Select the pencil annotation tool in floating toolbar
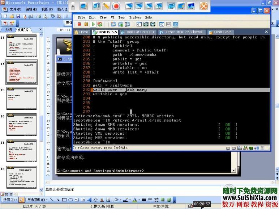279x209 pixels. (106, 6)
